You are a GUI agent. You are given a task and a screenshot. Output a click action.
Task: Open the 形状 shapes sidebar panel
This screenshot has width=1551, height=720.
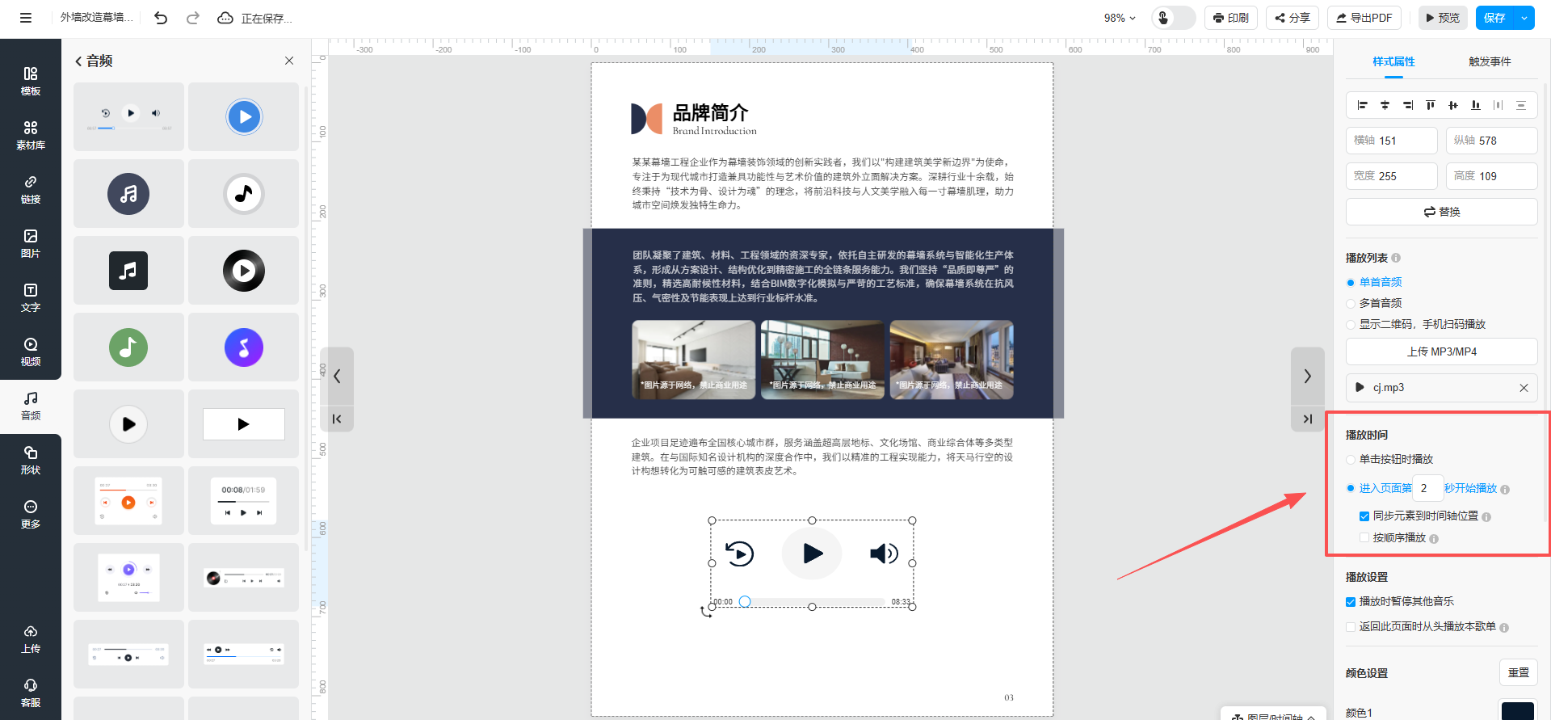30,460
